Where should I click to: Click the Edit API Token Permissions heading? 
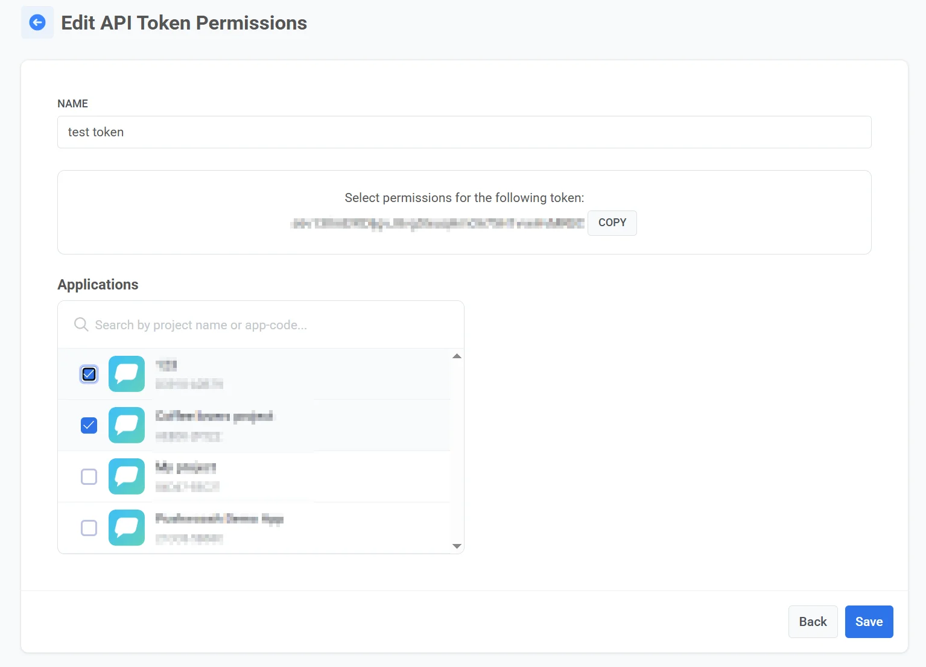click(x=183, y=23)
